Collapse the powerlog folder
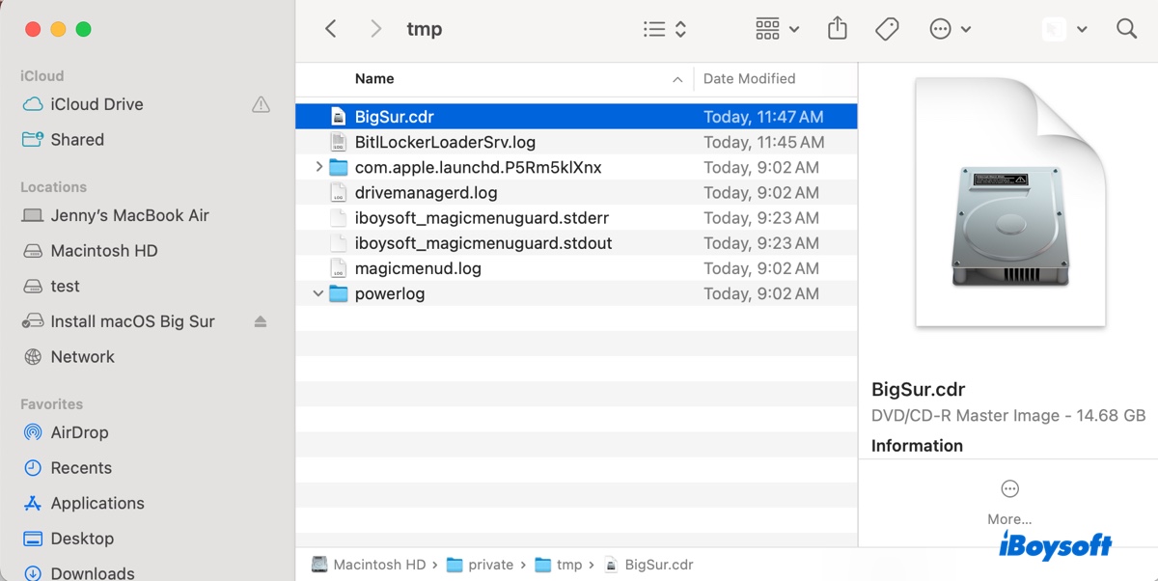 317,293
